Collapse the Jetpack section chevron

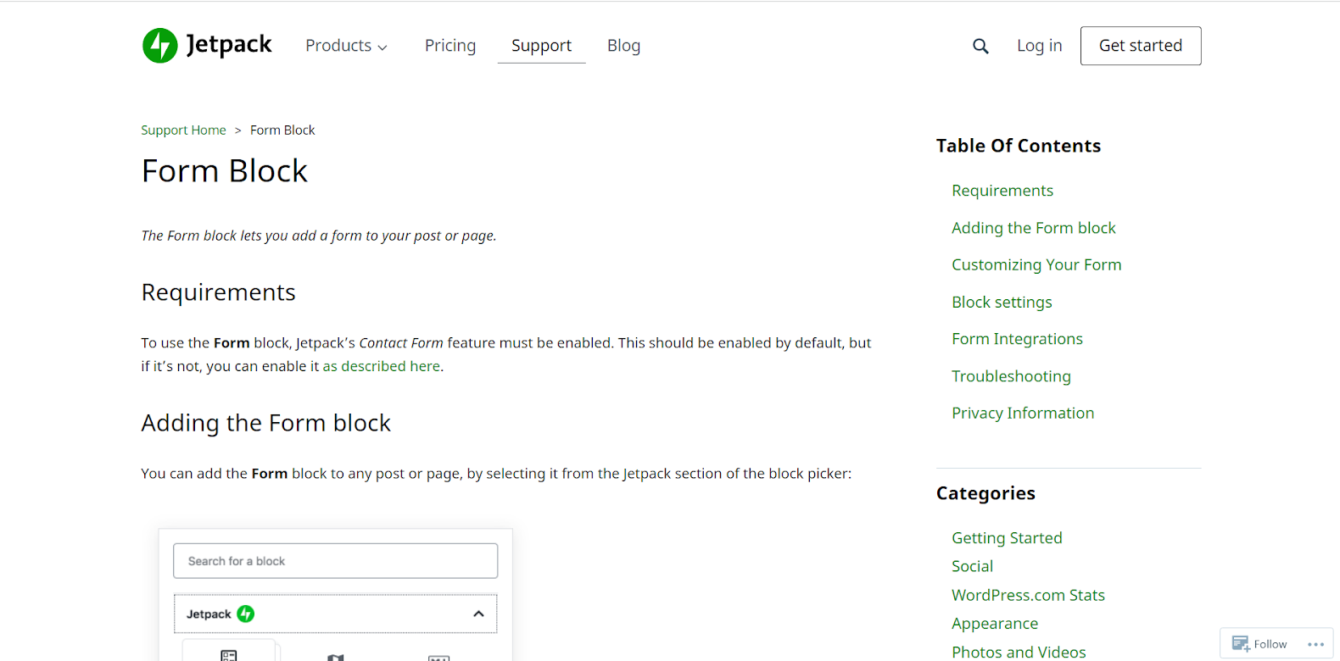tap(478, 614)
